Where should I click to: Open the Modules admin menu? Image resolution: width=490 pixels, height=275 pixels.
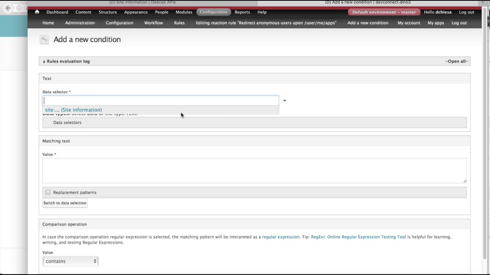[x=184, y=12]
